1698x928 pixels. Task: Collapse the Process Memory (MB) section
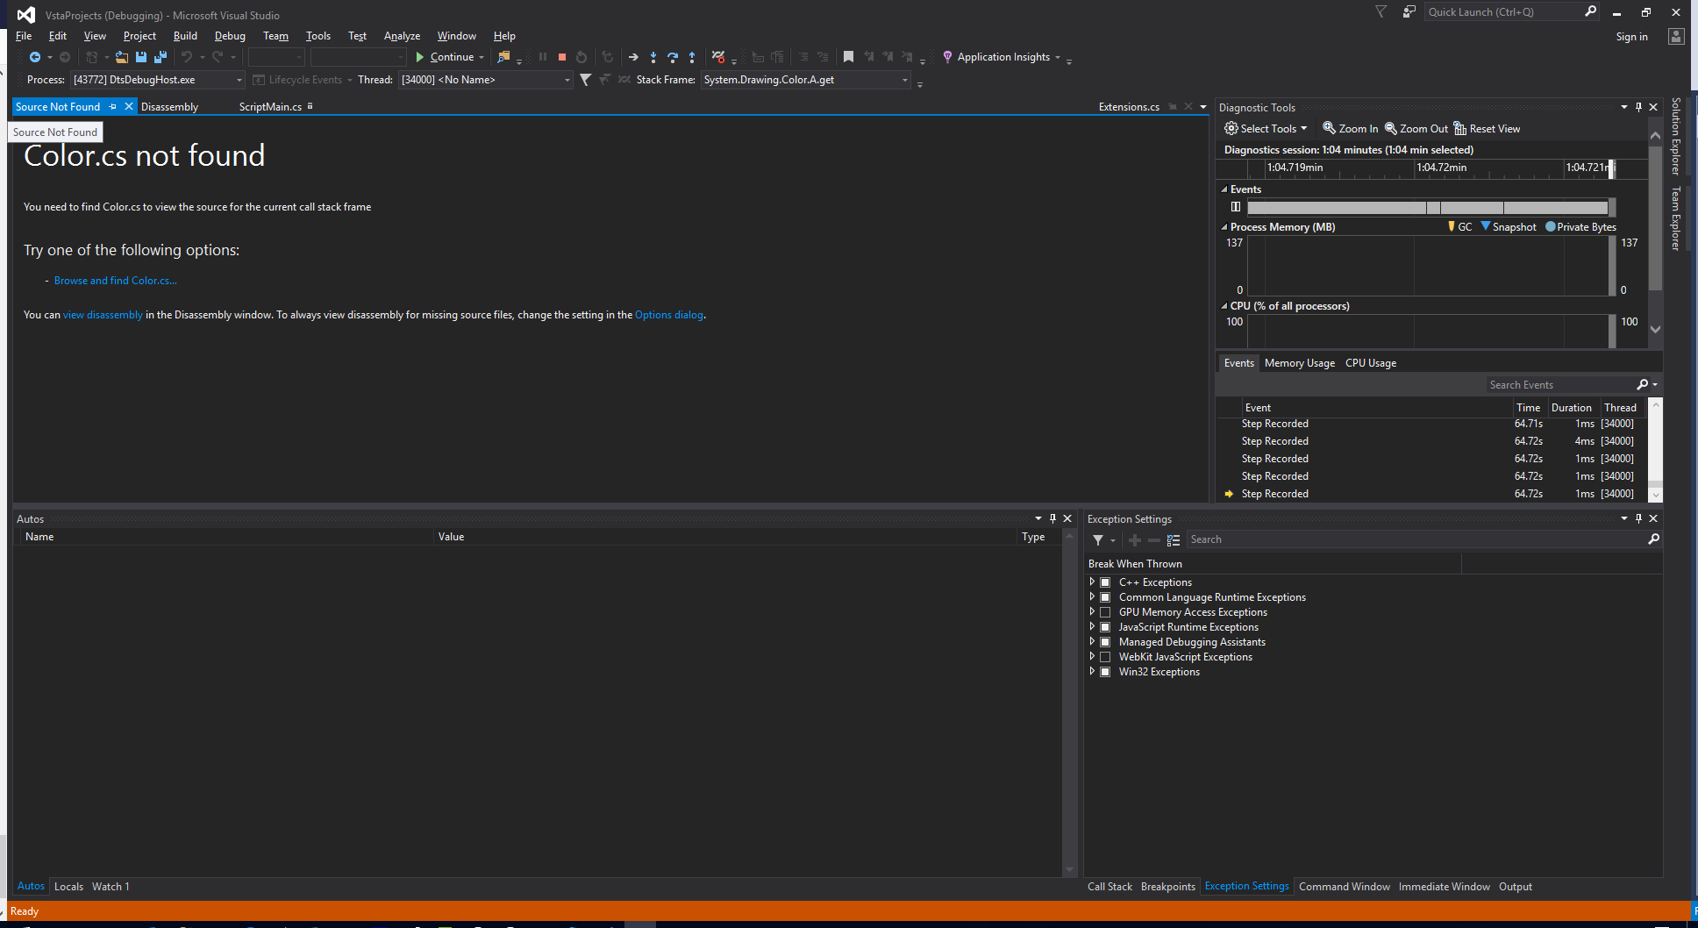(x=1224, y=226)
